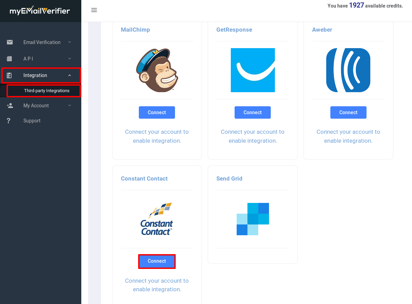Connect the Constant Contact account
This screenshot has width=412, height=304.
click(157, 261)
